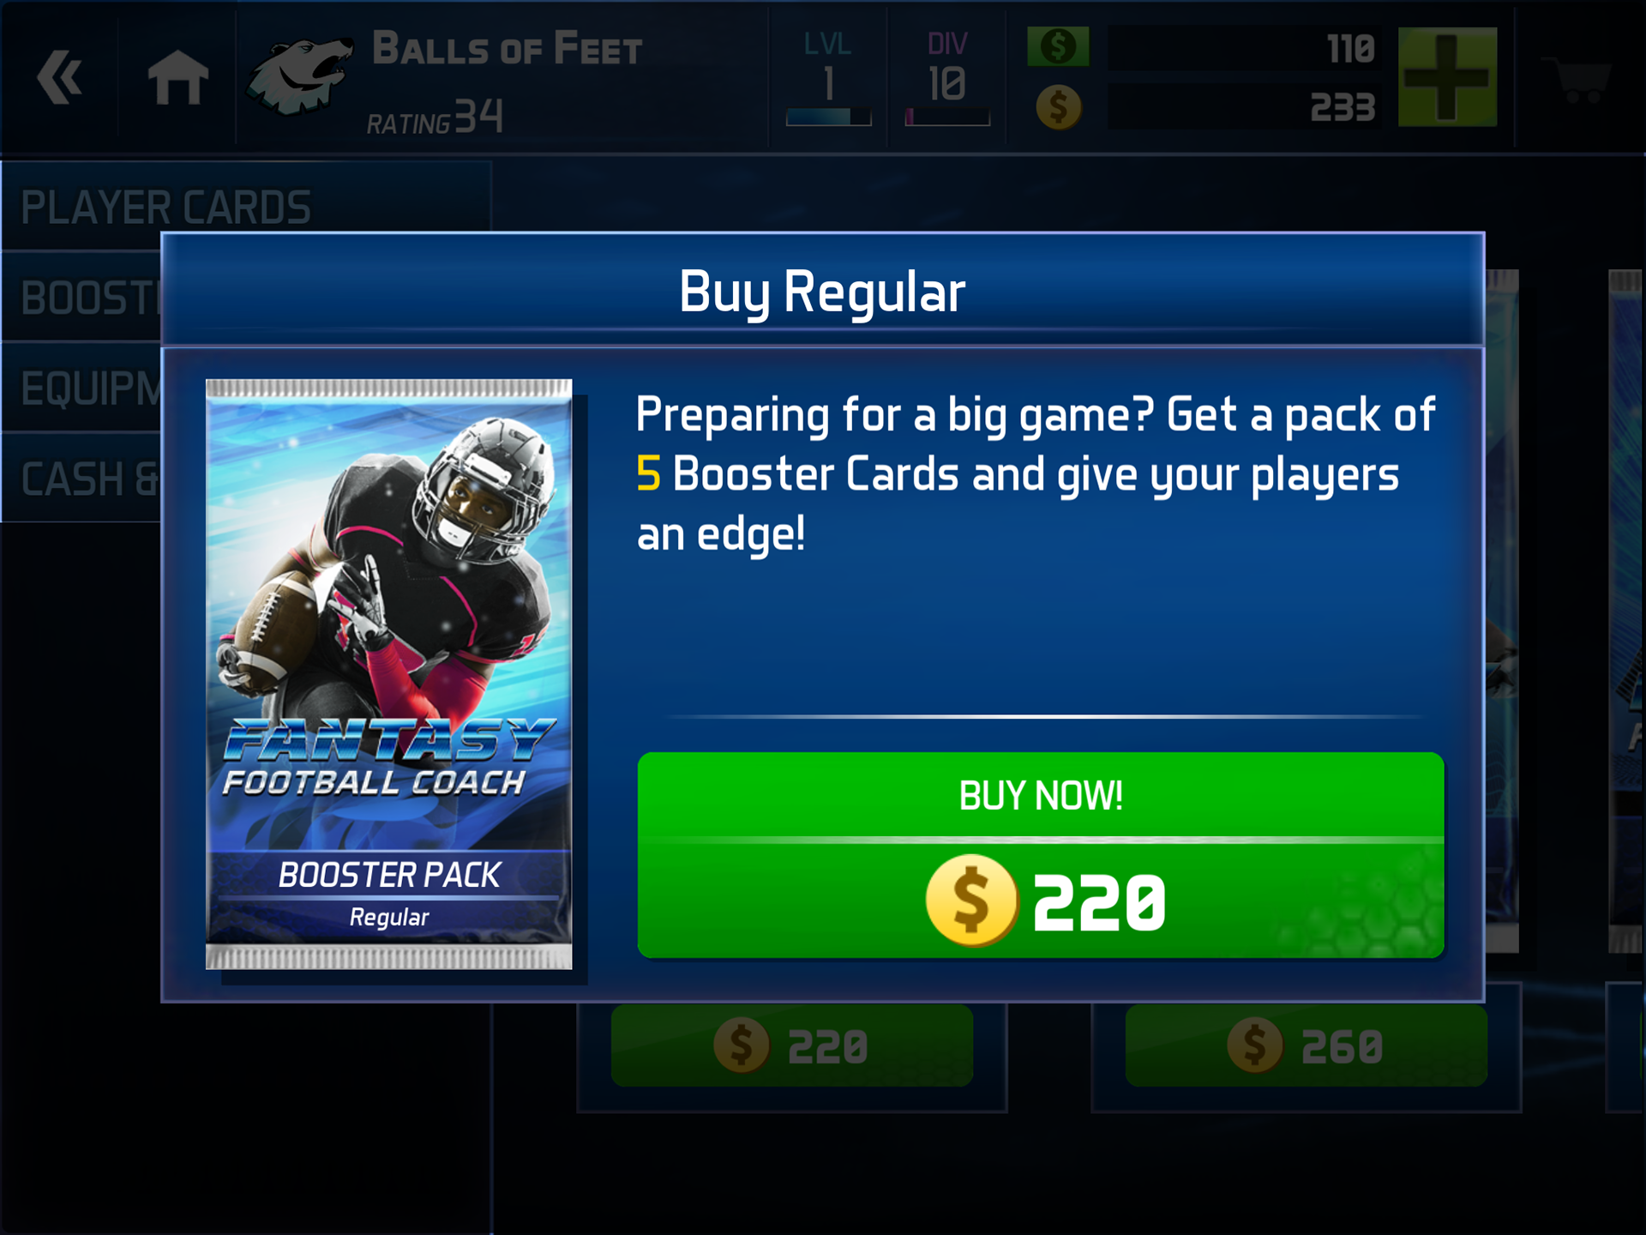Click the BUY NOW! button
Screen dimensions: 1646x1235
[x=1041, y=854]
